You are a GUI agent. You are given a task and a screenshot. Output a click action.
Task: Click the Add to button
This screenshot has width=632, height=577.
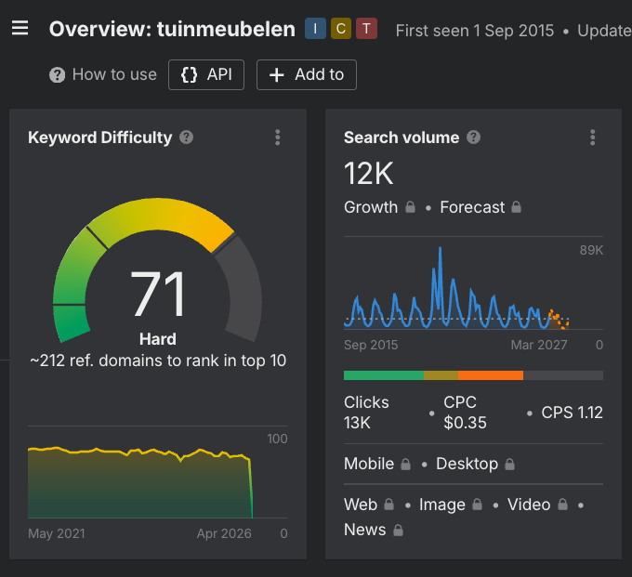coord(307,74)
